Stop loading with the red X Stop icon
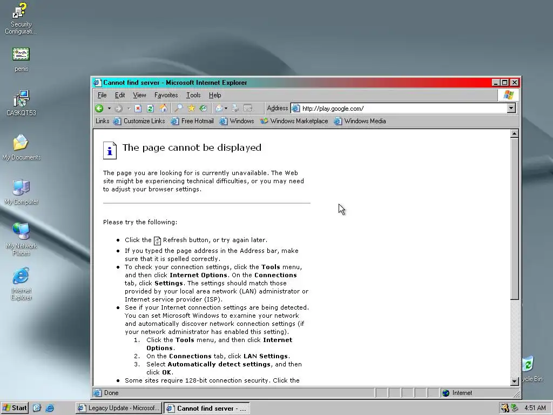This screenshot has width=553, height=415. pos(138,108)
